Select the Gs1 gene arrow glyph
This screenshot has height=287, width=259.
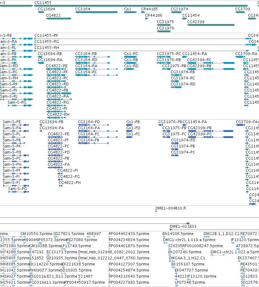[x=131, y=12]
